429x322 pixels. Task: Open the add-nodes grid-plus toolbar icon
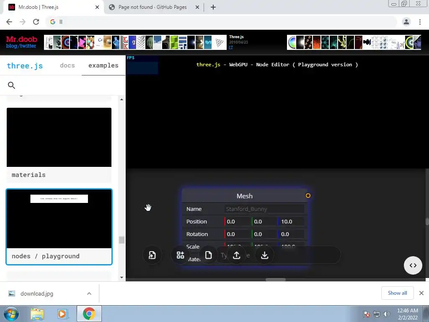[x=180, y=255]
